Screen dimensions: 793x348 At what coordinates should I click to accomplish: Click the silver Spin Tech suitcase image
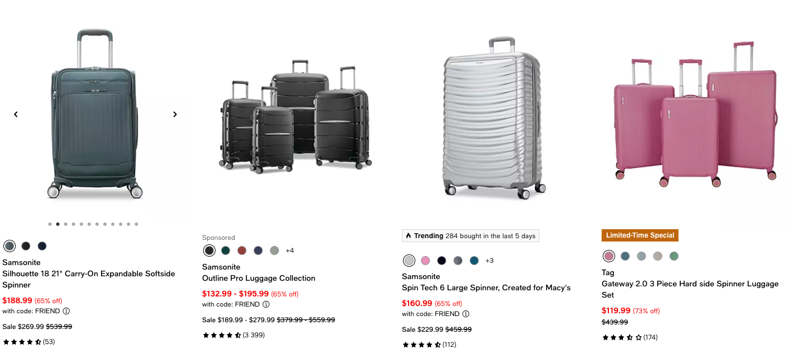[x=492, y=118]
